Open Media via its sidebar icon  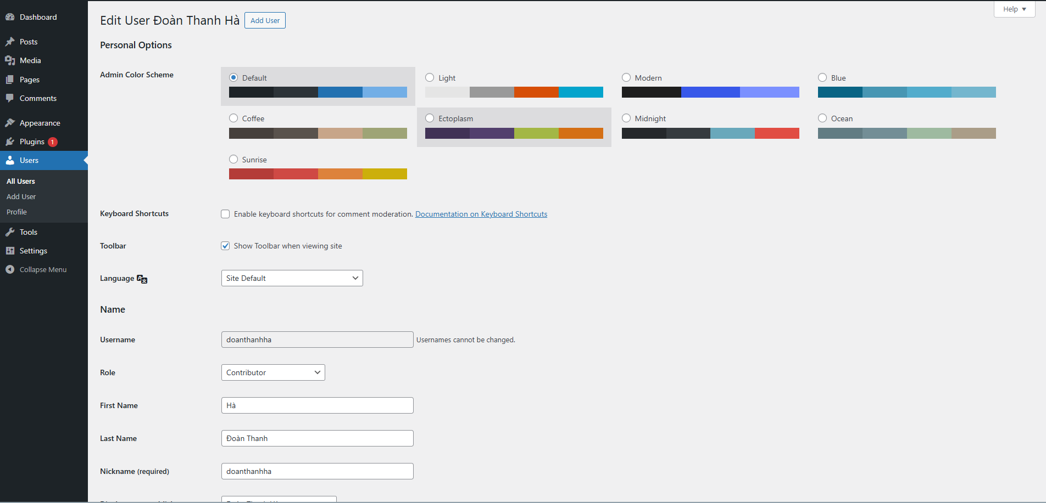[x=10, y=60]
